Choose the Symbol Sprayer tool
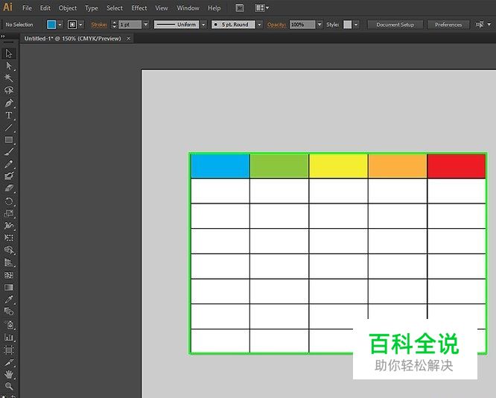496x398 pixels. click(x=9, y=325)
